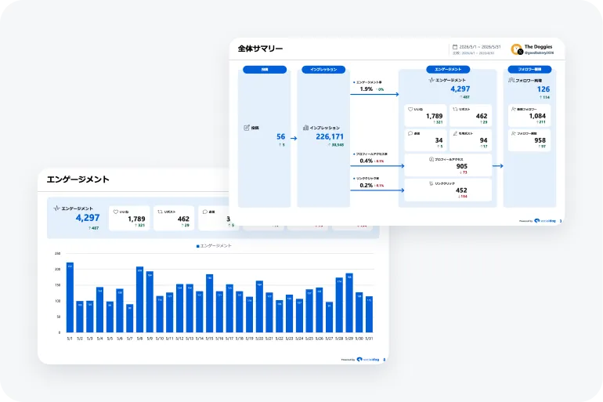Click the 1,789 likes card in engagement report
The image size is (603, 402).
tap(129, 218)
